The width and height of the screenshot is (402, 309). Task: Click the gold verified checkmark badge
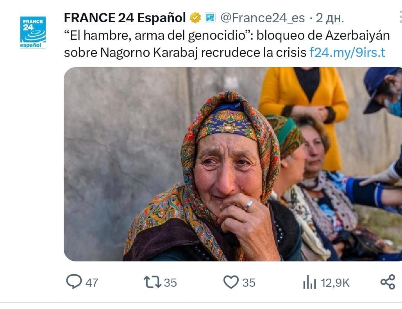[x=195, y=18]
